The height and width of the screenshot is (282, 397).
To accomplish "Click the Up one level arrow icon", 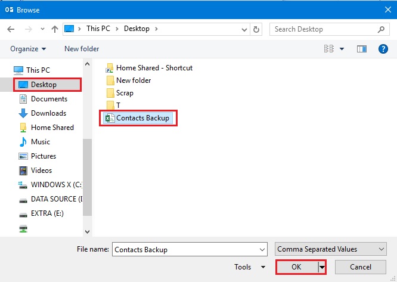I will (x=55, y=29).
